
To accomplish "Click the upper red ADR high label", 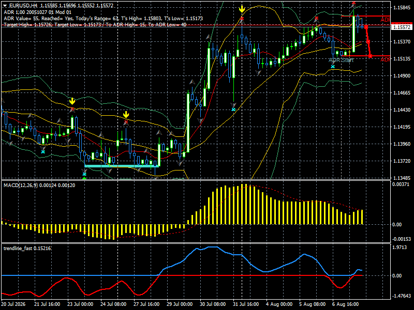I will 385,20.
